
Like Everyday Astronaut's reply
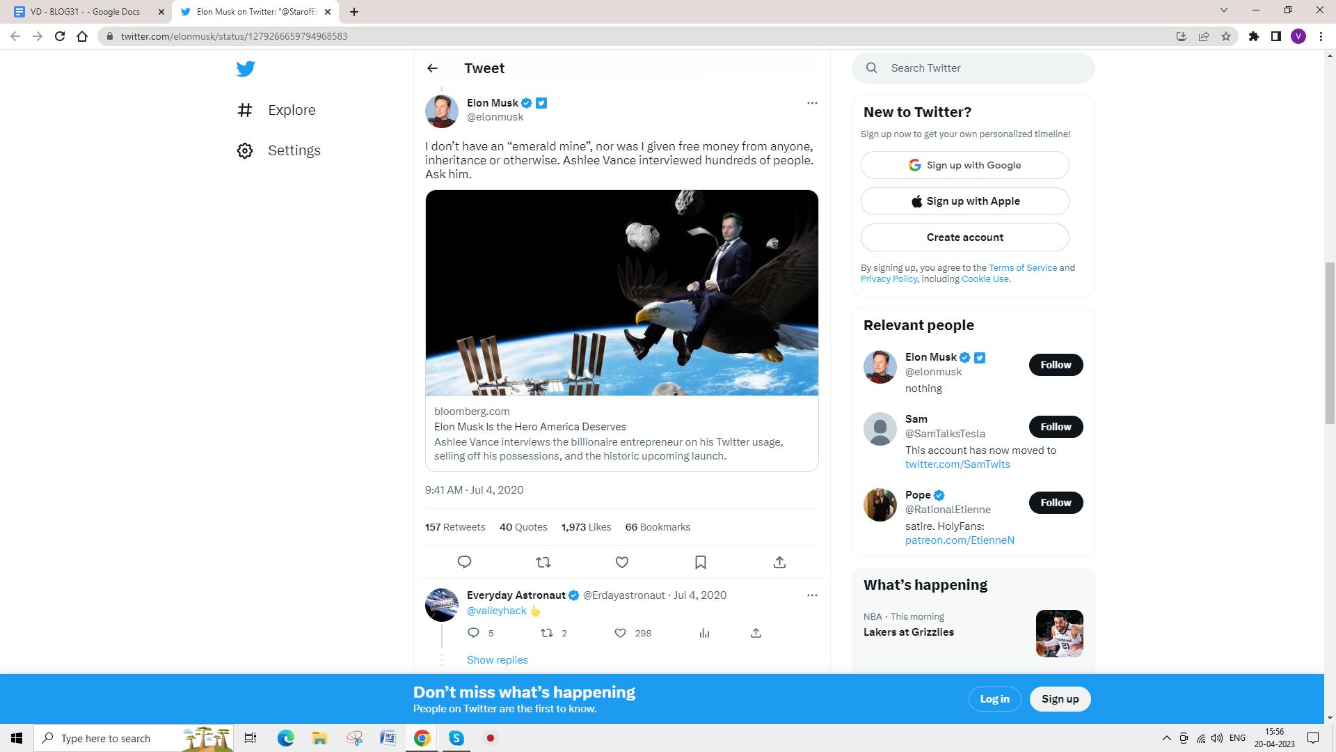tap(620, 633)
